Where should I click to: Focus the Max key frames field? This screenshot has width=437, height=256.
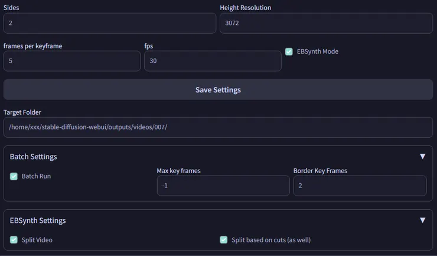(223, 186)
